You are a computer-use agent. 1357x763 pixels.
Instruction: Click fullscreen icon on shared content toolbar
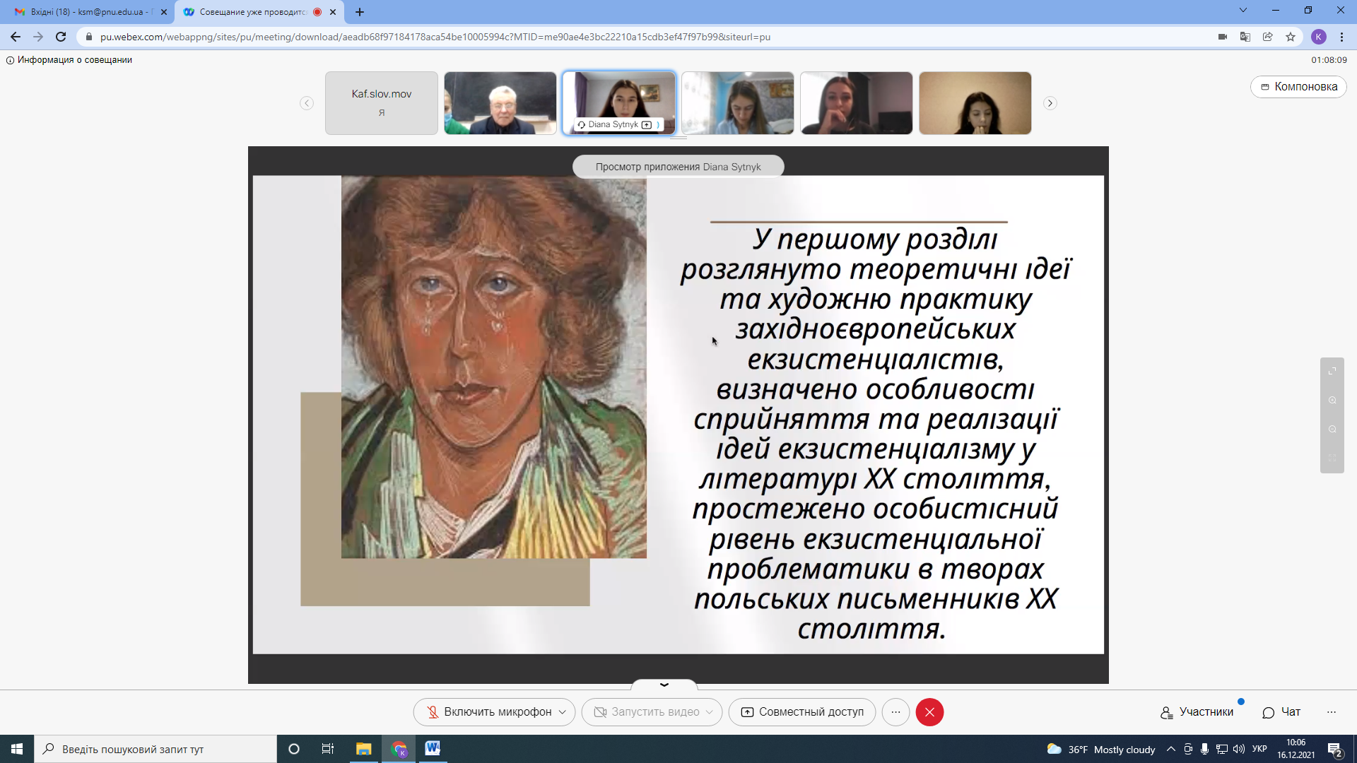(x=1332, y=371)
